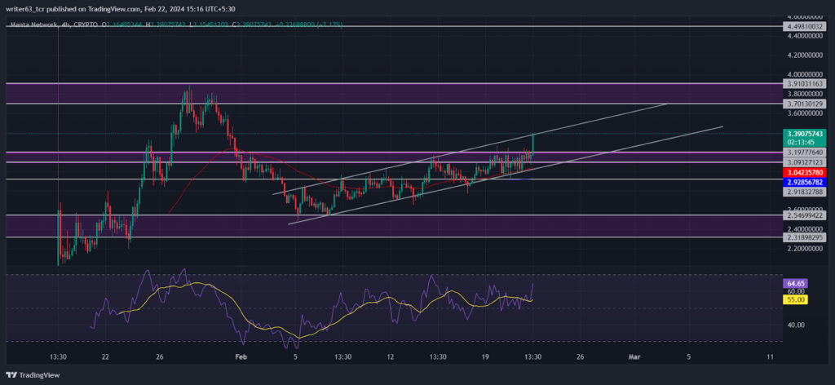The image size is (835, 385).
Task: Select the 2.54699422 support price label
Action: pos(804,215)
